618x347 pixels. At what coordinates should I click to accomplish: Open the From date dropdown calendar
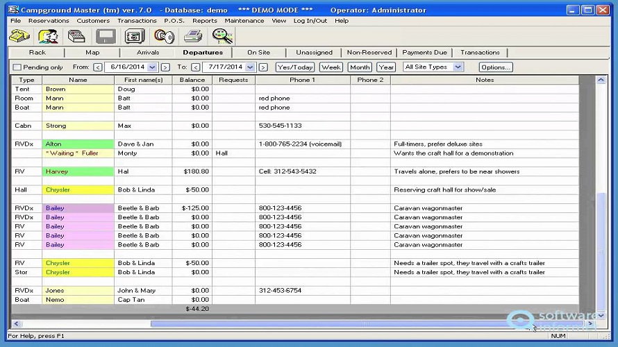click(x=152, y=67)
